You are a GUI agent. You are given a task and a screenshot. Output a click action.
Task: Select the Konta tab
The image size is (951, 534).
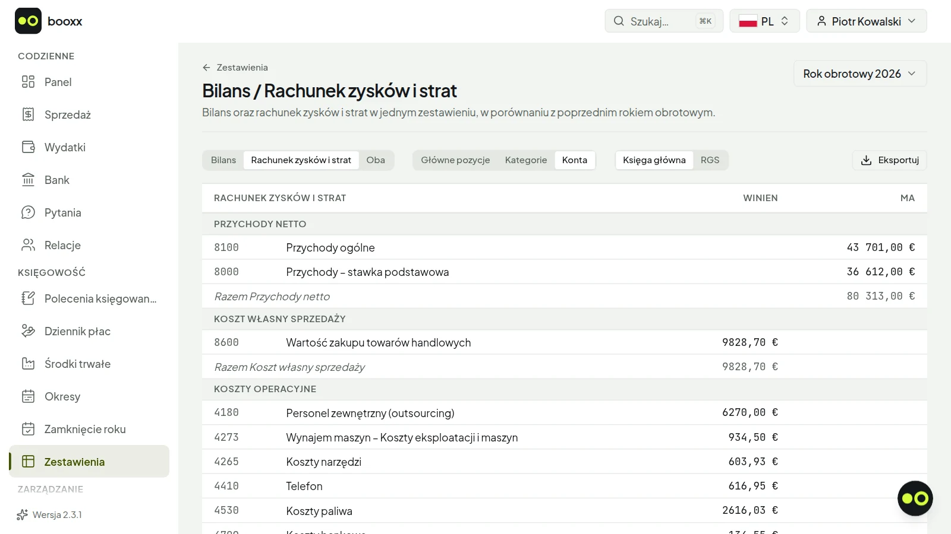(x=575, y=160)
